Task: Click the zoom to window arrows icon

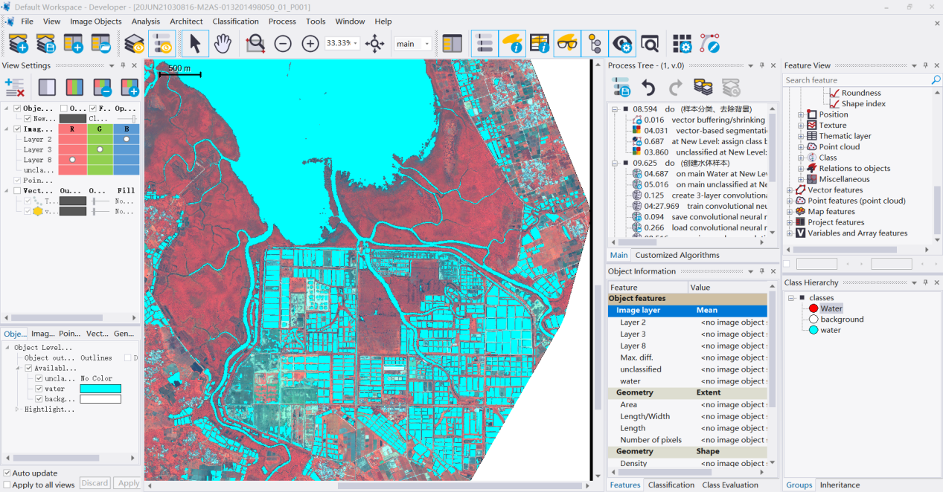Action: click(x=375, y=44)
